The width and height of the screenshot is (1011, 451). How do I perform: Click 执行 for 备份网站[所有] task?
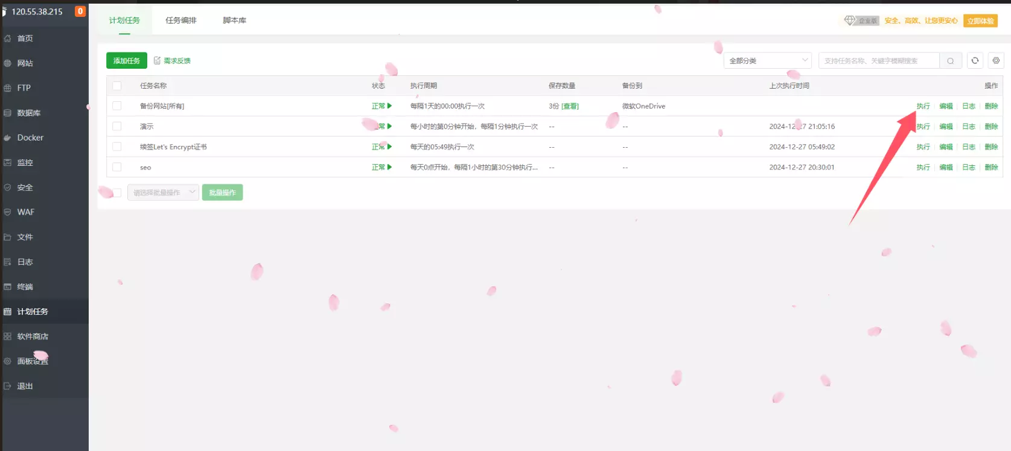[923, 106]
